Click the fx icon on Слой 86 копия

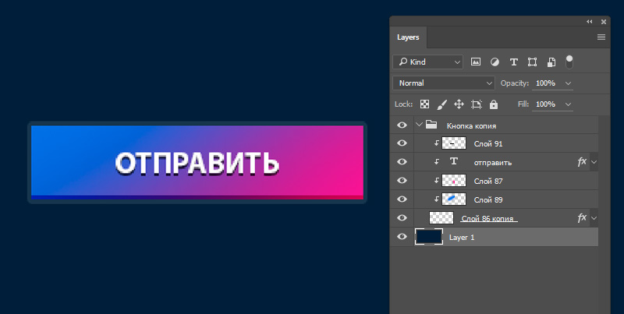coord(582,218)
